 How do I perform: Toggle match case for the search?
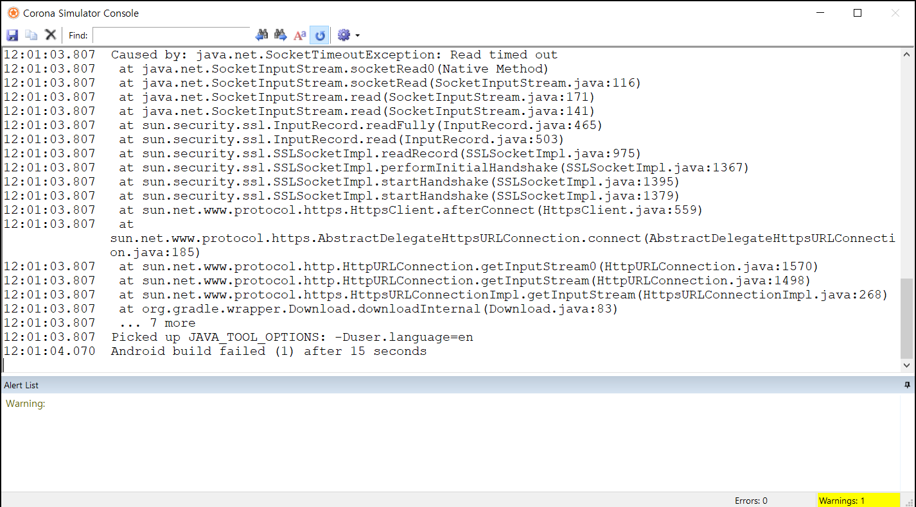(x=299, y=35)
